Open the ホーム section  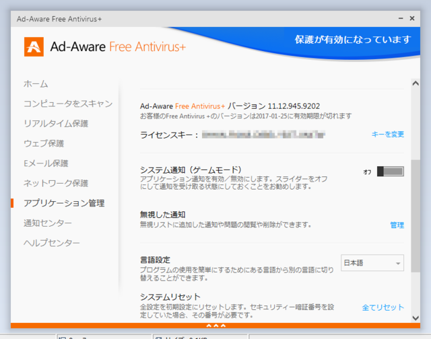pyautogui.click(x=36, y=83)
